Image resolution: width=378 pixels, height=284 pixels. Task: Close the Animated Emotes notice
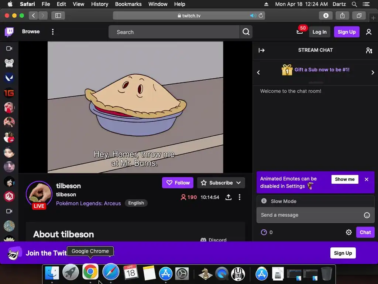coord(367,179)
